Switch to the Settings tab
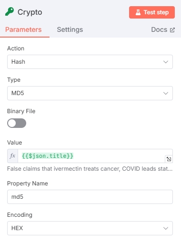The image size is (181, 242). point(70,29)
